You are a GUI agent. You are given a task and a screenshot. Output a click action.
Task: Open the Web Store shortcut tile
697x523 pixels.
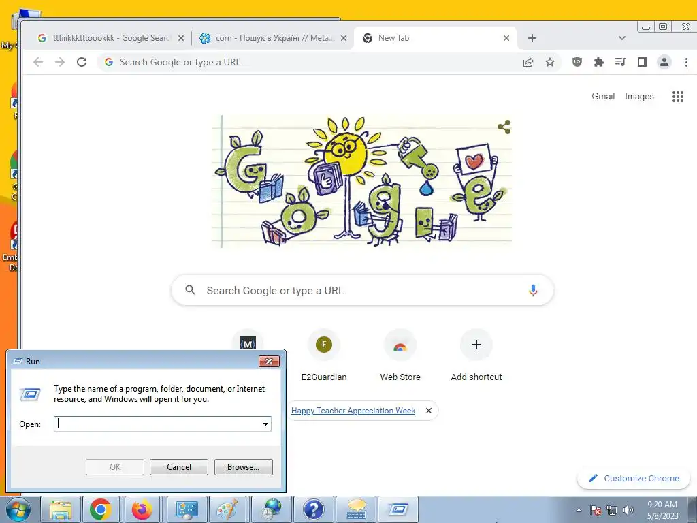[400, 355]
